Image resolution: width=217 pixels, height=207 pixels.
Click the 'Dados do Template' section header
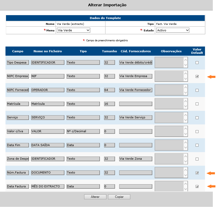(105, 18)
